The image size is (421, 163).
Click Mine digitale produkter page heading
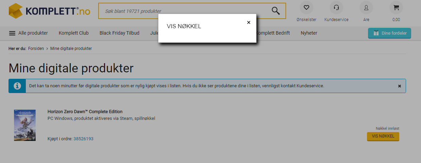click(71, 68)
